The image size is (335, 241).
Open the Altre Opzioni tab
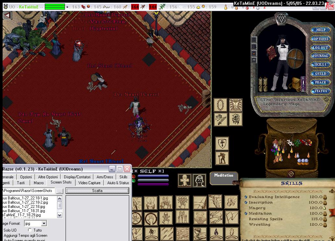(48, 177)
